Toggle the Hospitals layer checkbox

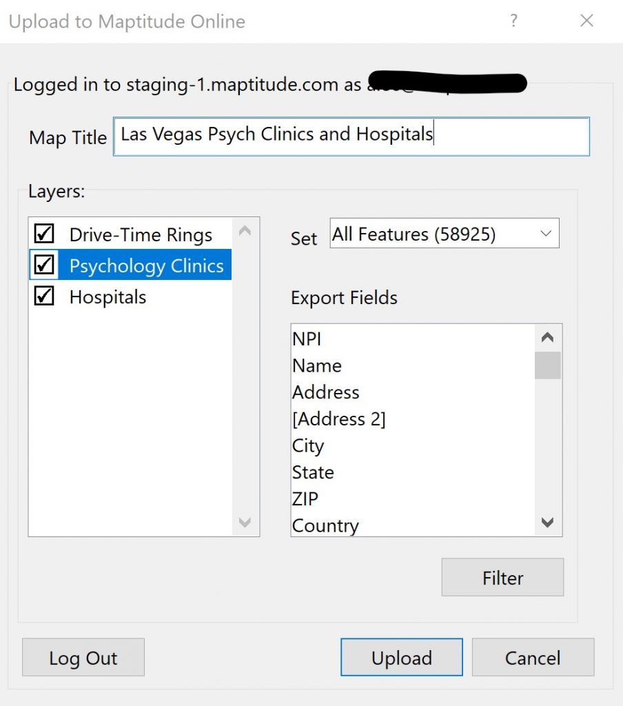coord(43,296)
